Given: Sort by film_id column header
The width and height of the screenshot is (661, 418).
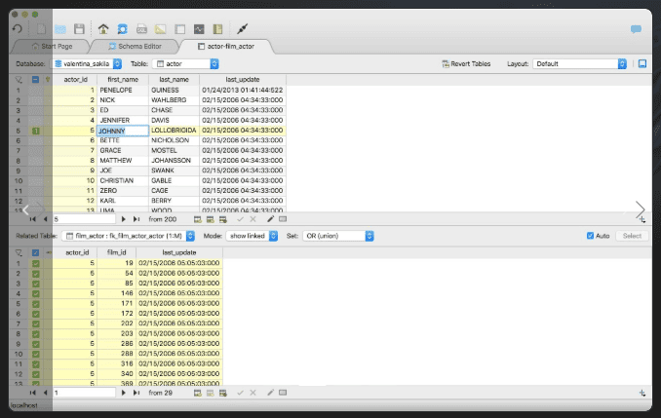Looking at the screenshot, I should 117,252.
